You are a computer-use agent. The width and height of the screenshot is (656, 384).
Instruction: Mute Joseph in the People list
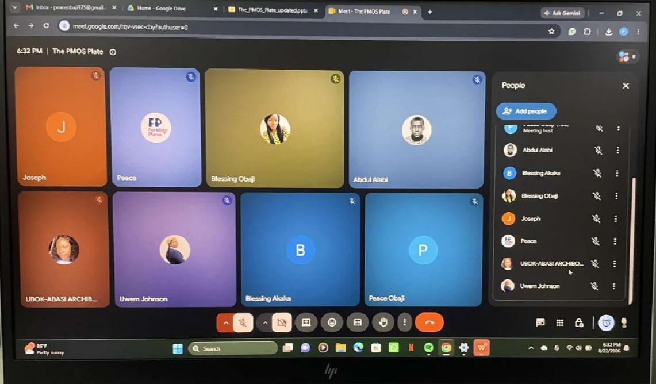pos(596,218)
